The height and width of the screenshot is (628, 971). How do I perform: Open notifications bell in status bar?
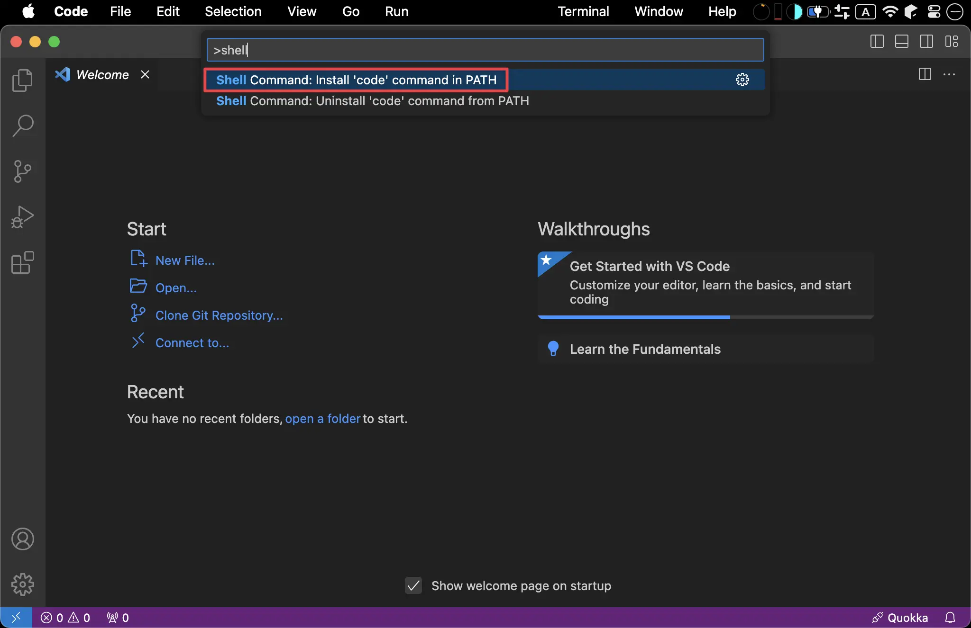pos(950,618)
